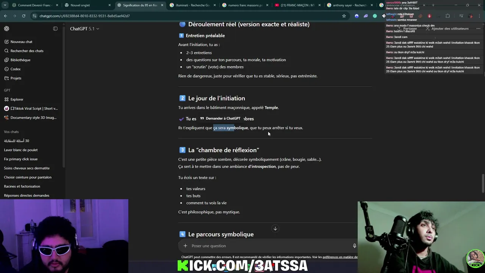Expand the Vos chats section header
This screenshot has height=273, width=485.
click(11, 132)
